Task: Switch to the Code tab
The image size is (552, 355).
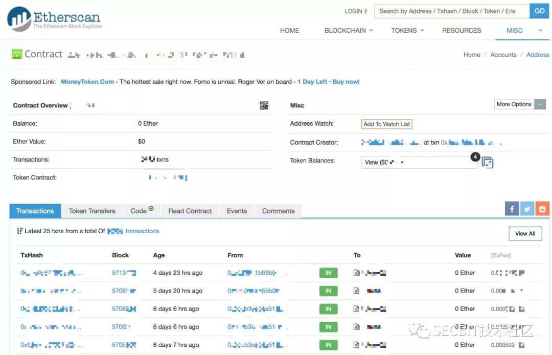Action: tap(142, 211)
